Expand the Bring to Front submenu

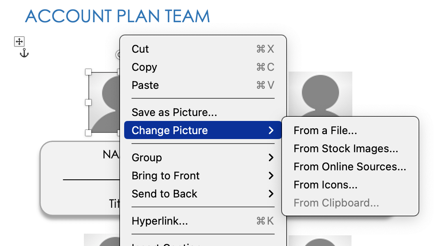click(271, 176)
